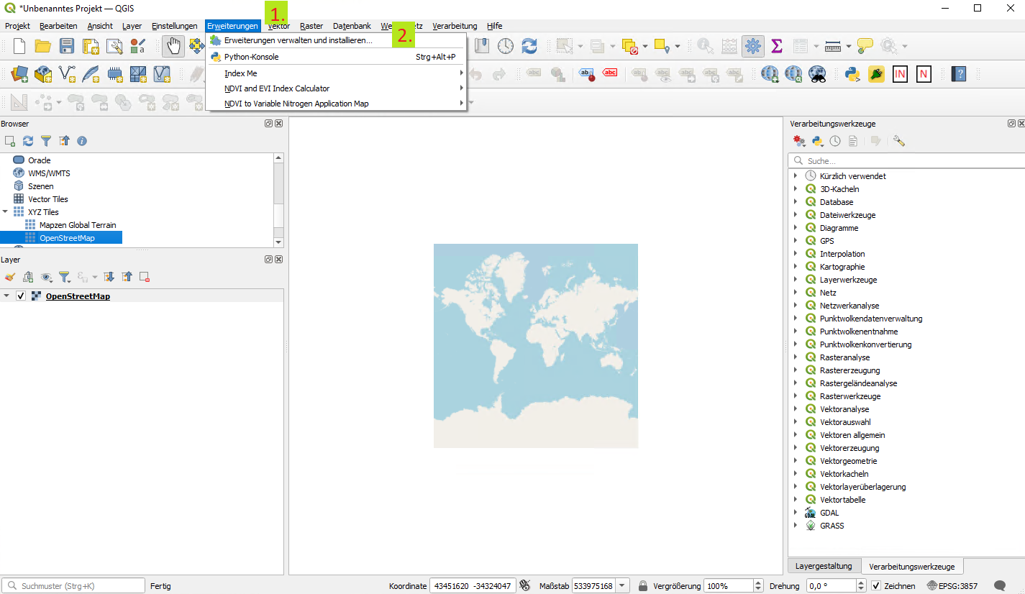Image resolution: width=1025 pixels, height=594 pixels.
Task: Open the Maßstab scale dropdown
Action: tap(623, 585)
